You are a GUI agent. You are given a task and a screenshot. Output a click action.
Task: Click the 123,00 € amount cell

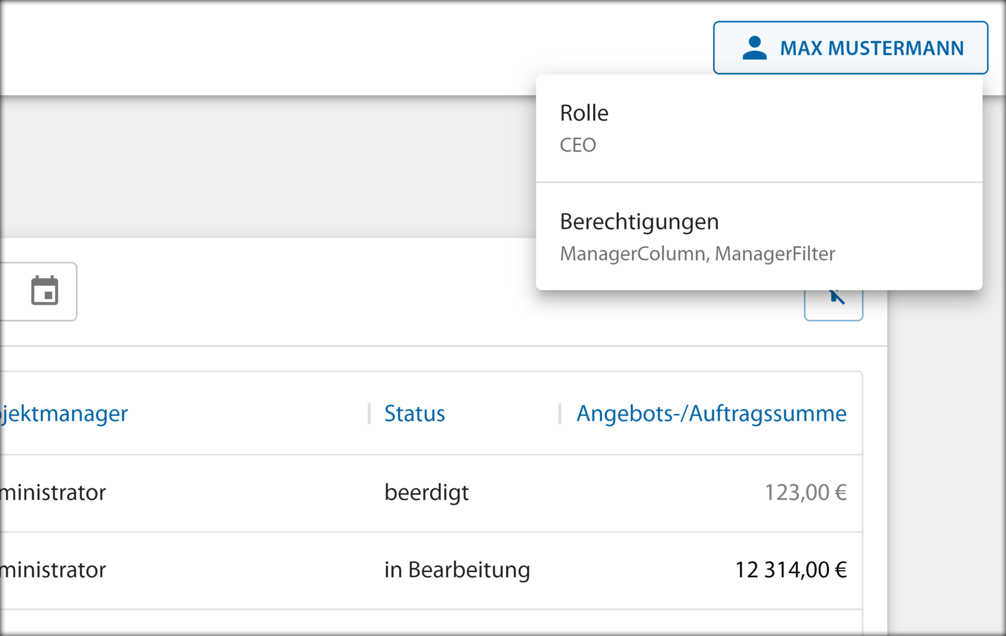805,493
